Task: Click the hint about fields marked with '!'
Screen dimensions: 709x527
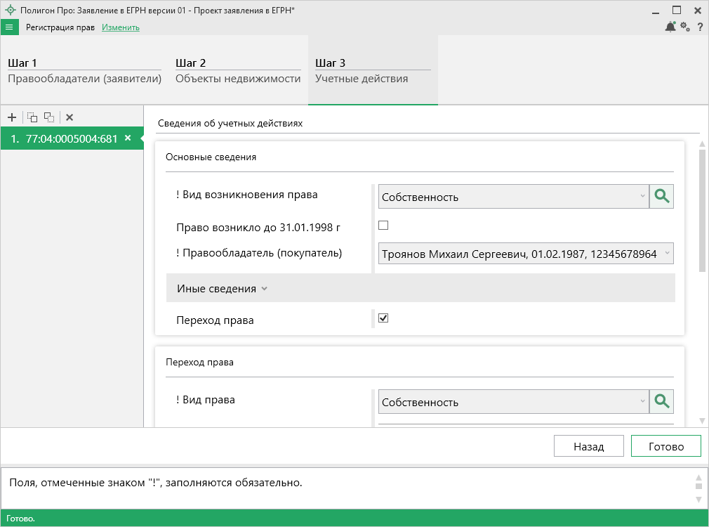Action: point(156,483)
